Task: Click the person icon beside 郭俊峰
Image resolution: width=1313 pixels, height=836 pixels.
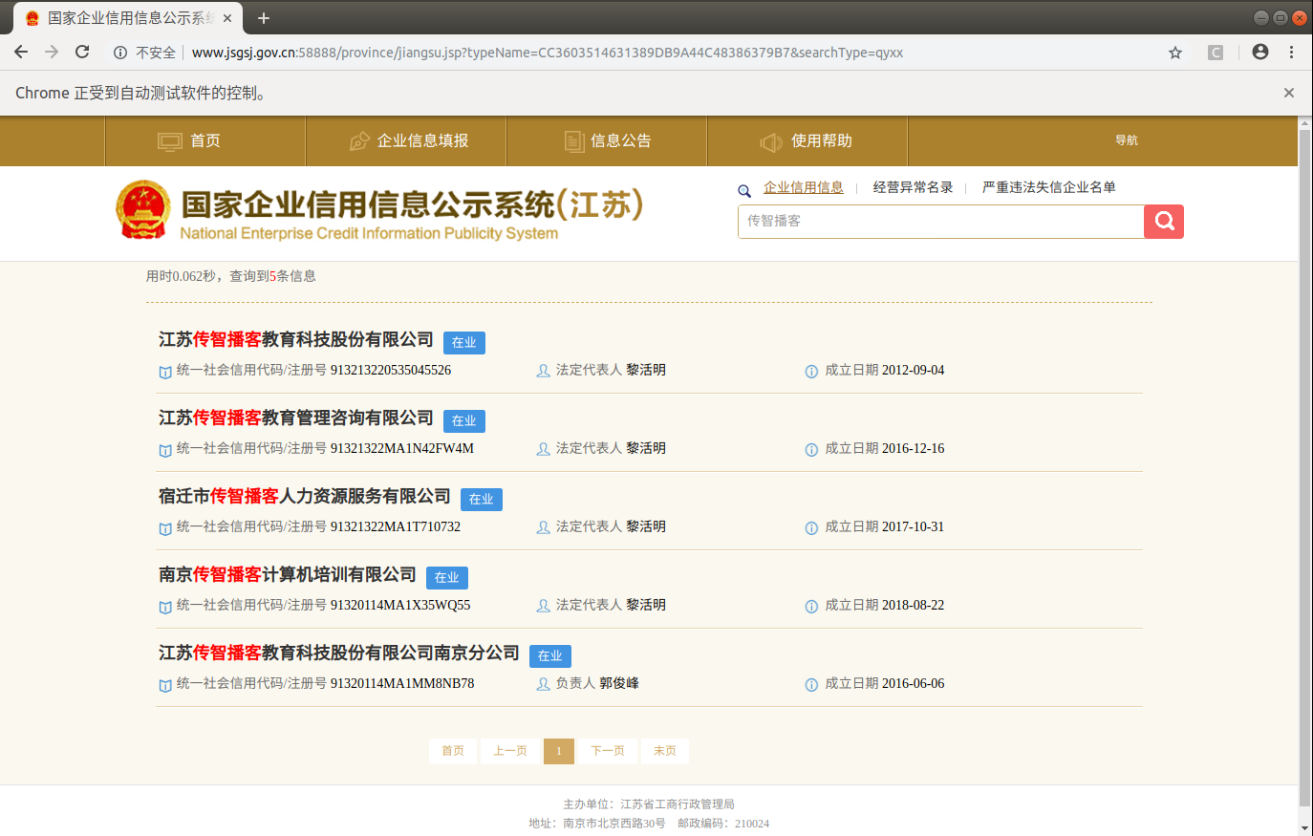Action: [x=544, y=684]
